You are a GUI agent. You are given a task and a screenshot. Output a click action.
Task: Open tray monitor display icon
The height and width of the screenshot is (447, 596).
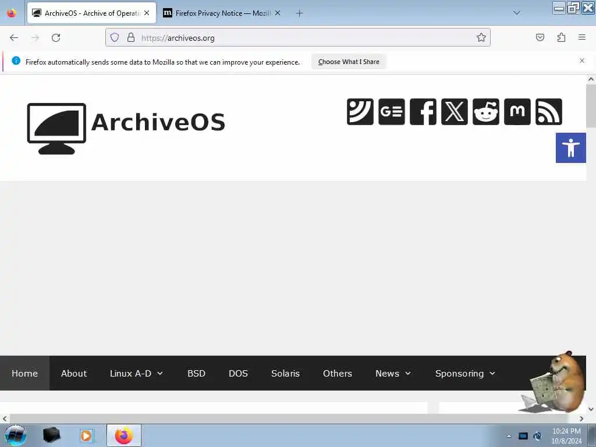523,436
